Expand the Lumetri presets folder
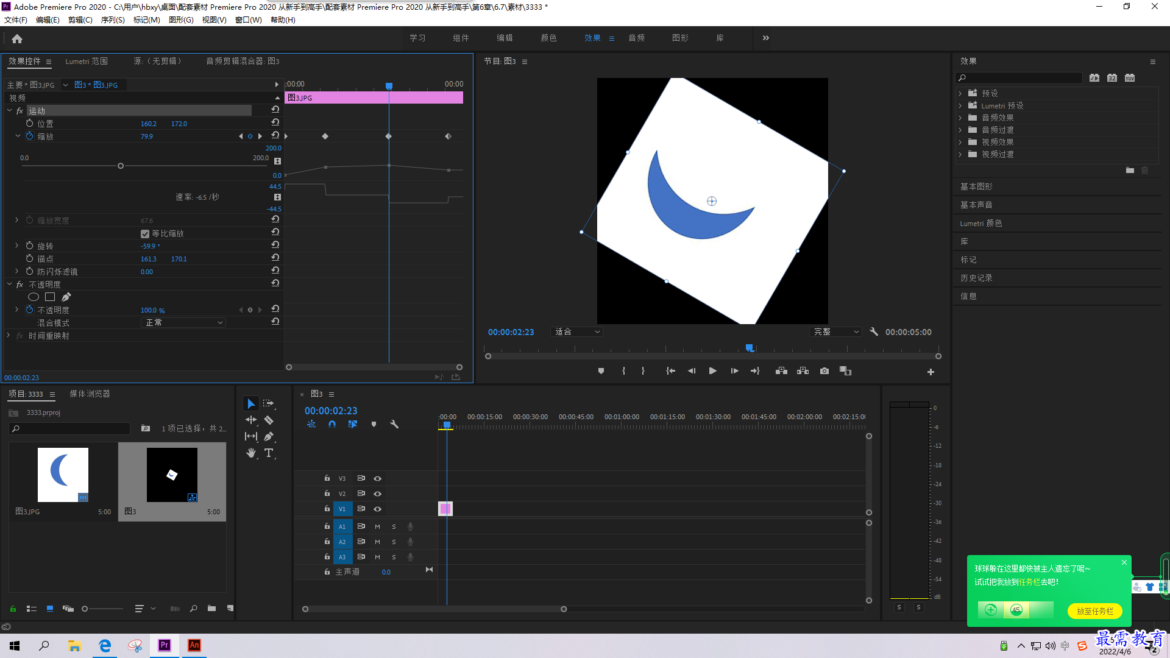The height and width of the screenshot is (658, 1170). 960,105
